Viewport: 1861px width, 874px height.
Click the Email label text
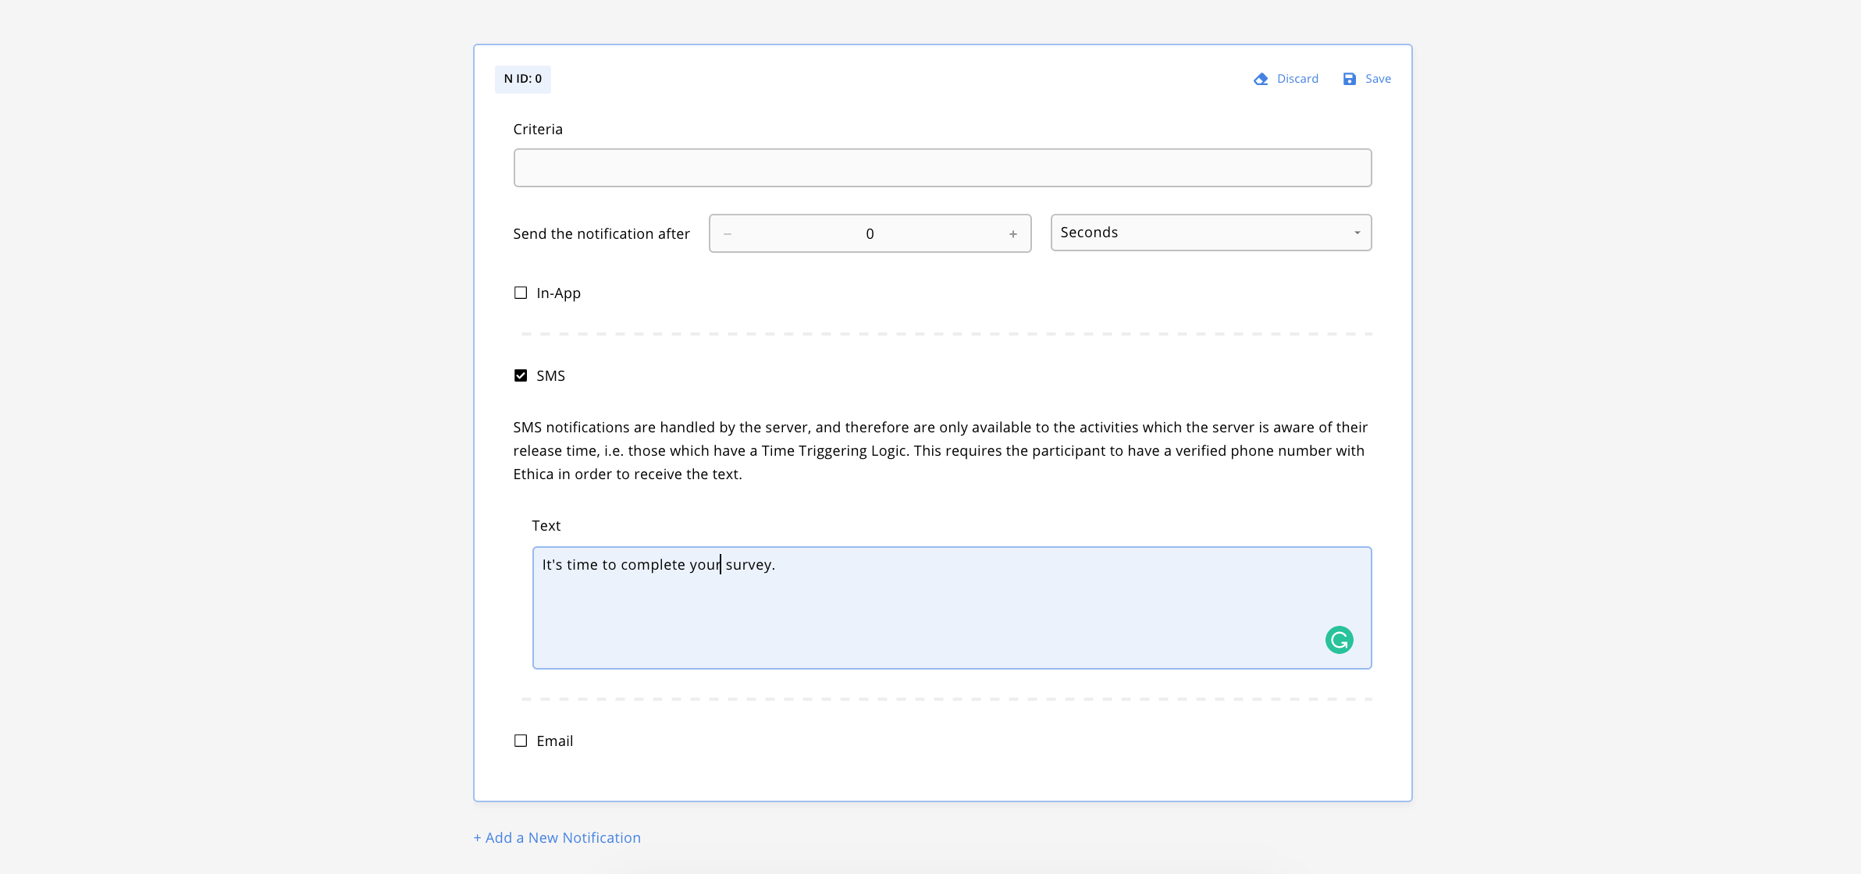[x=554, y=741]
